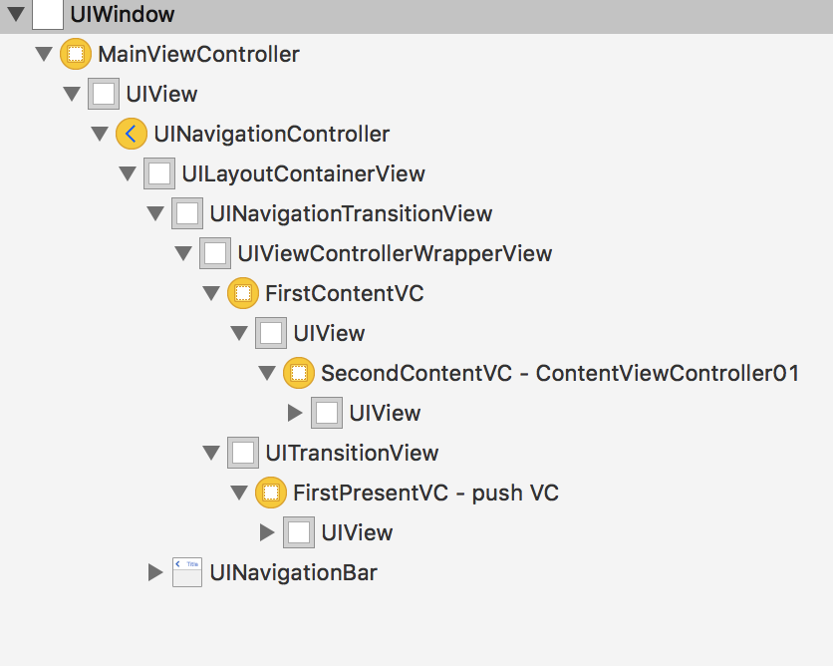Select the MainViewController yellow icon

(77, 54)
